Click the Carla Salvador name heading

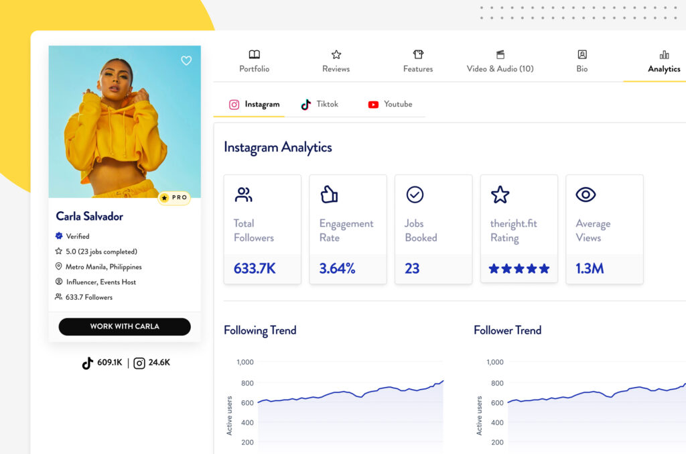89,217
